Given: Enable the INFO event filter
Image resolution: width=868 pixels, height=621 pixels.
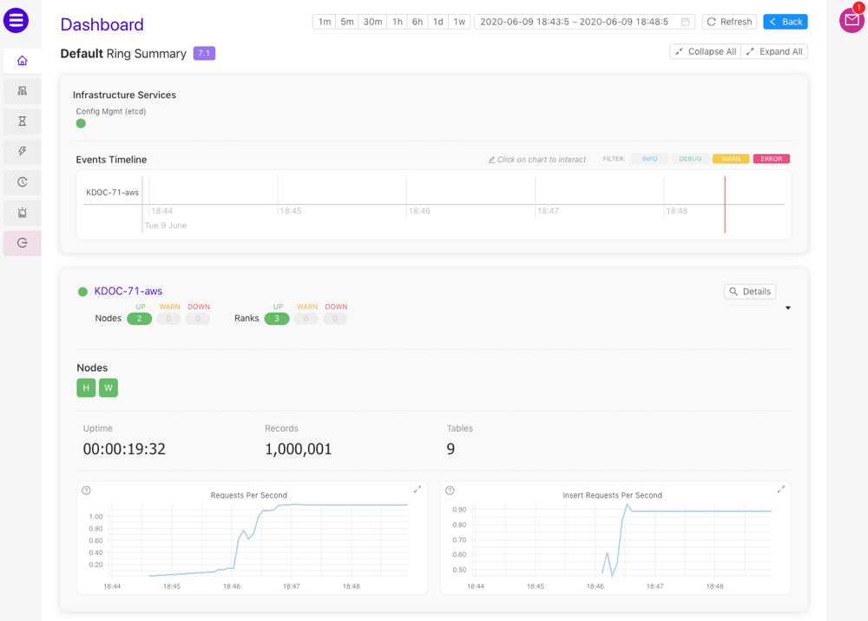Looking at the screenshot, I should [648, 158].
